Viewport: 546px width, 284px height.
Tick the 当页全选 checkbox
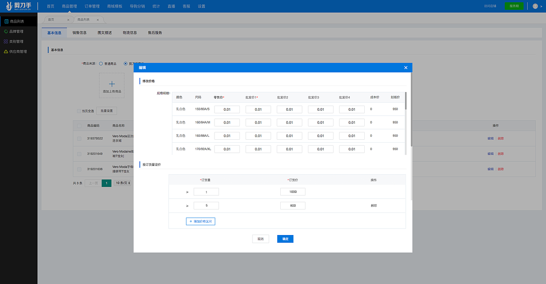pos(78,111)
